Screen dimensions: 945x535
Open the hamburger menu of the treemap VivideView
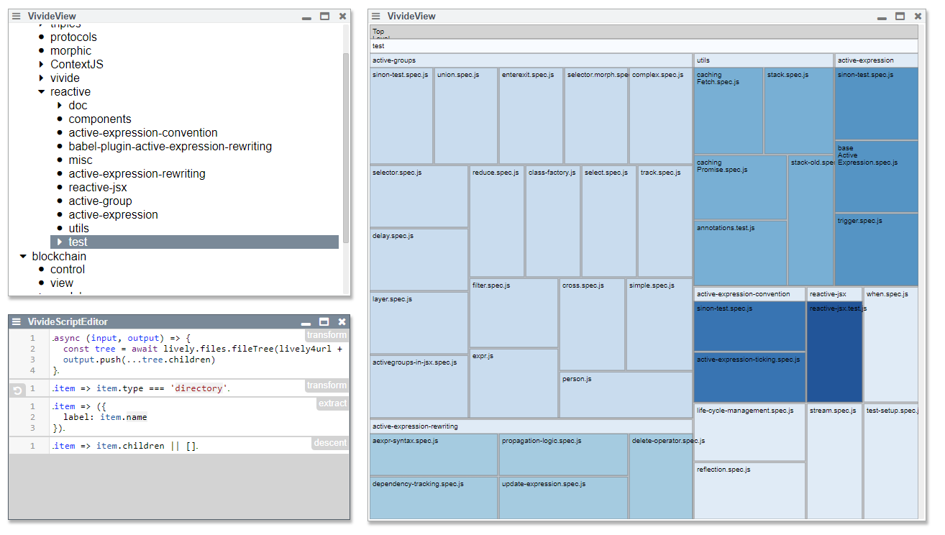coord(376,16)
